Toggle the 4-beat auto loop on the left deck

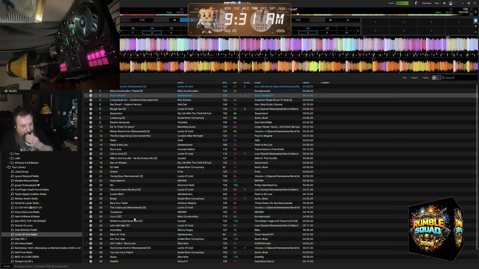[152, 33]
